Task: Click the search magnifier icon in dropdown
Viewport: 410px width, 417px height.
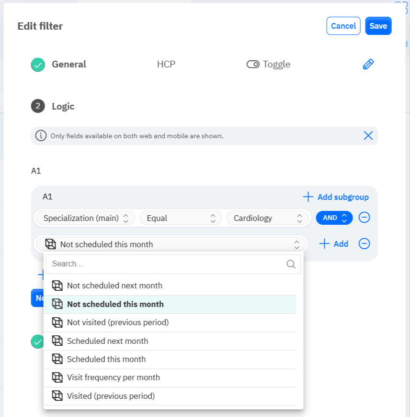Action: click(291, 264)
